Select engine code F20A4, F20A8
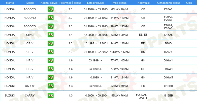 pyautogui.click(x=168, y=27)
